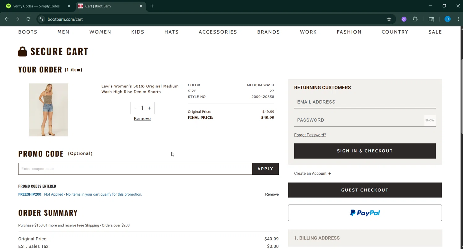Click GUEST CHECKOUT button
Image resolution: width=463 pixels, height=249 pixels.
point(365,190)
